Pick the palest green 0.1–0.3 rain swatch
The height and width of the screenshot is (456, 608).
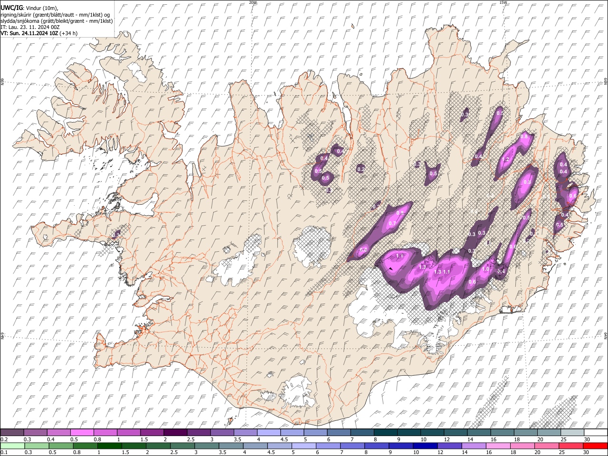(12, 446)
